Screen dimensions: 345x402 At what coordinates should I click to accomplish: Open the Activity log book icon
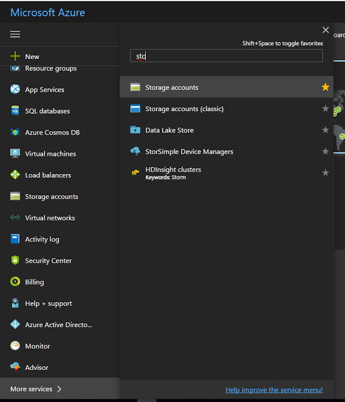[x=15, y=239]
